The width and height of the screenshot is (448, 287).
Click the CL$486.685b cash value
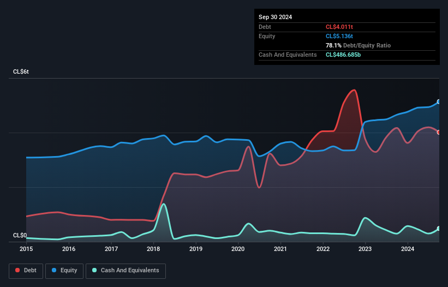pyautogui.click(x=343, y=55)
